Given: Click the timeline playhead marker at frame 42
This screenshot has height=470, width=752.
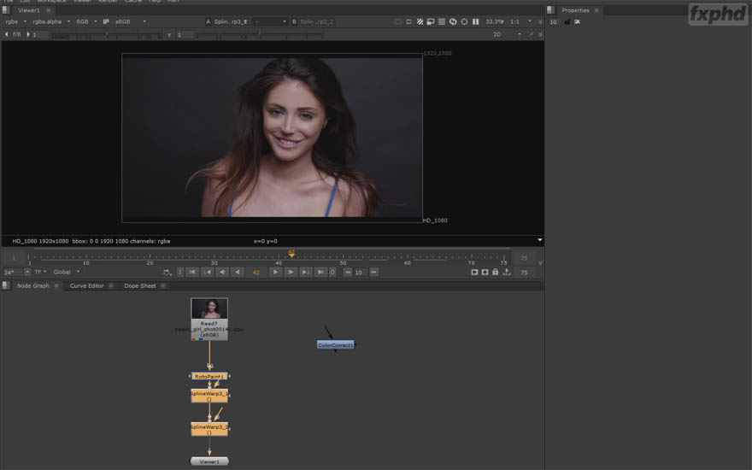Looking at the screenshot, I should [291, 253].
